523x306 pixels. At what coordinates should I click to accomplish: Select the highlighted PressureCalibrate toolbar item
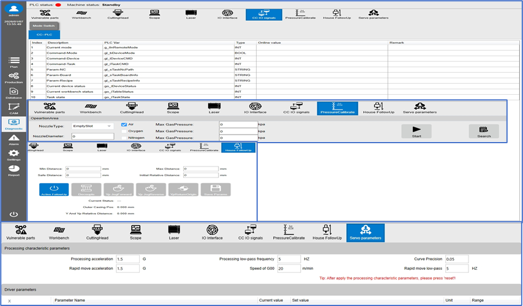[337, 108]
